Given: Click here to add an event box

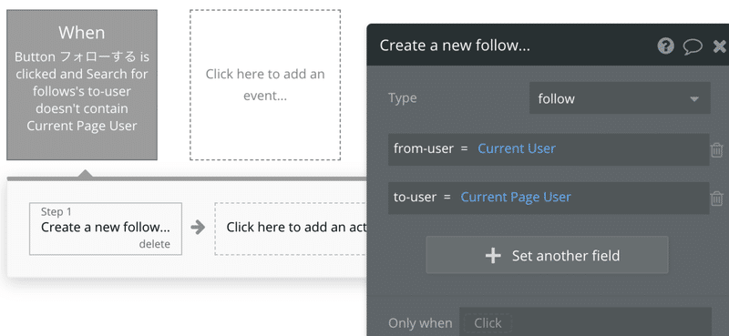Looking at the screenshot, I should pyautogui.click(x=265, y=85).
